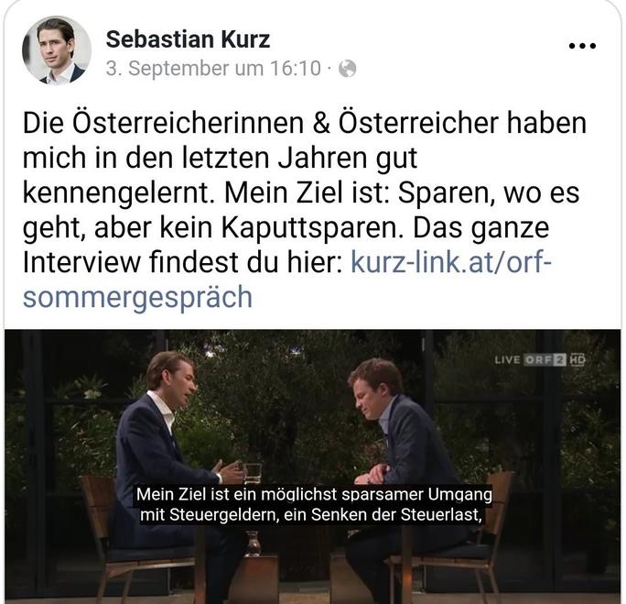Click the HD badge in the video
626x604 pixels.
577,360
